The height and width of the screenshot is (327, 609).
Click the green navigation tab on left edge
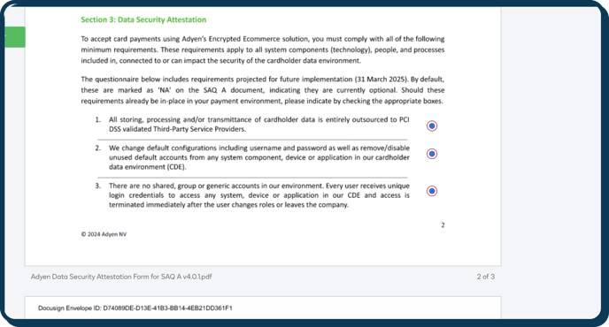click(x=15, y=37)
